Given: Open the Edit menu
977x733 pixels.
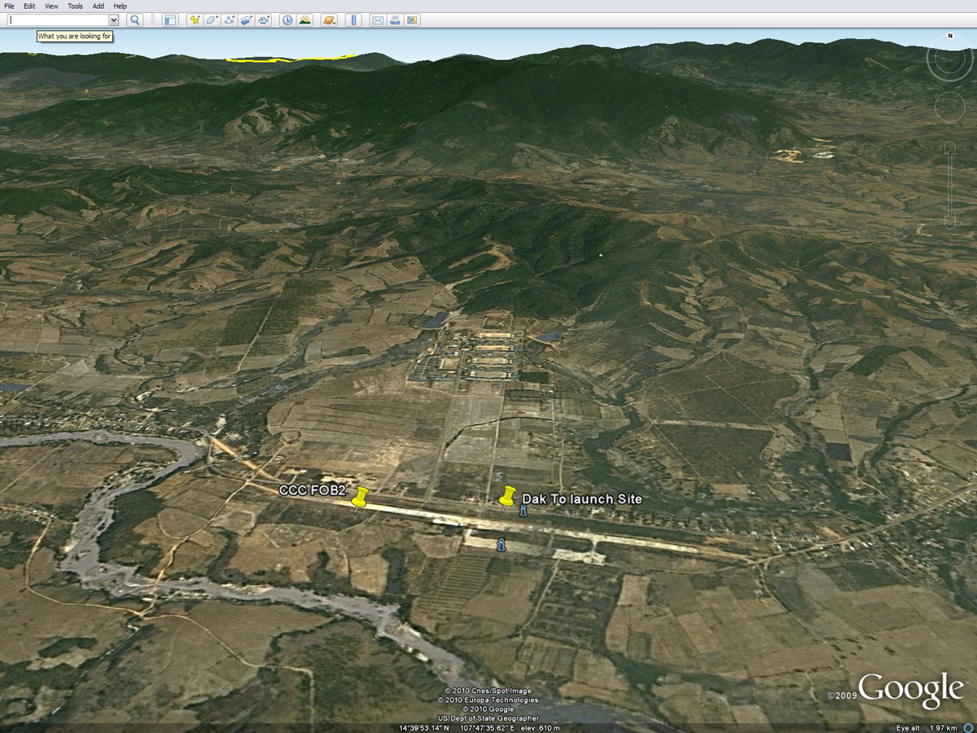Looking at the screenshot, I should (x=30, y=6).
